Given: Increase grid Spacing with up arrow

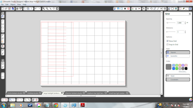Looking at the screenshot, I should [x=185, y=22].
